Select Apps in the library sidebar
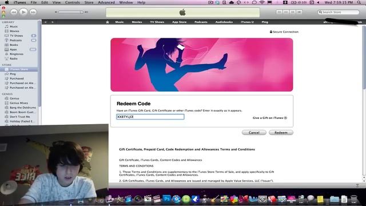 pos(13,49)
